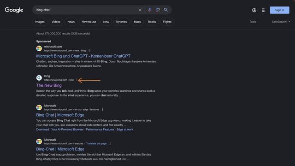The width and height of the screenshot is (295, 166).
Task: Select the Nytimes filter chip
Action: coord(121,22)
